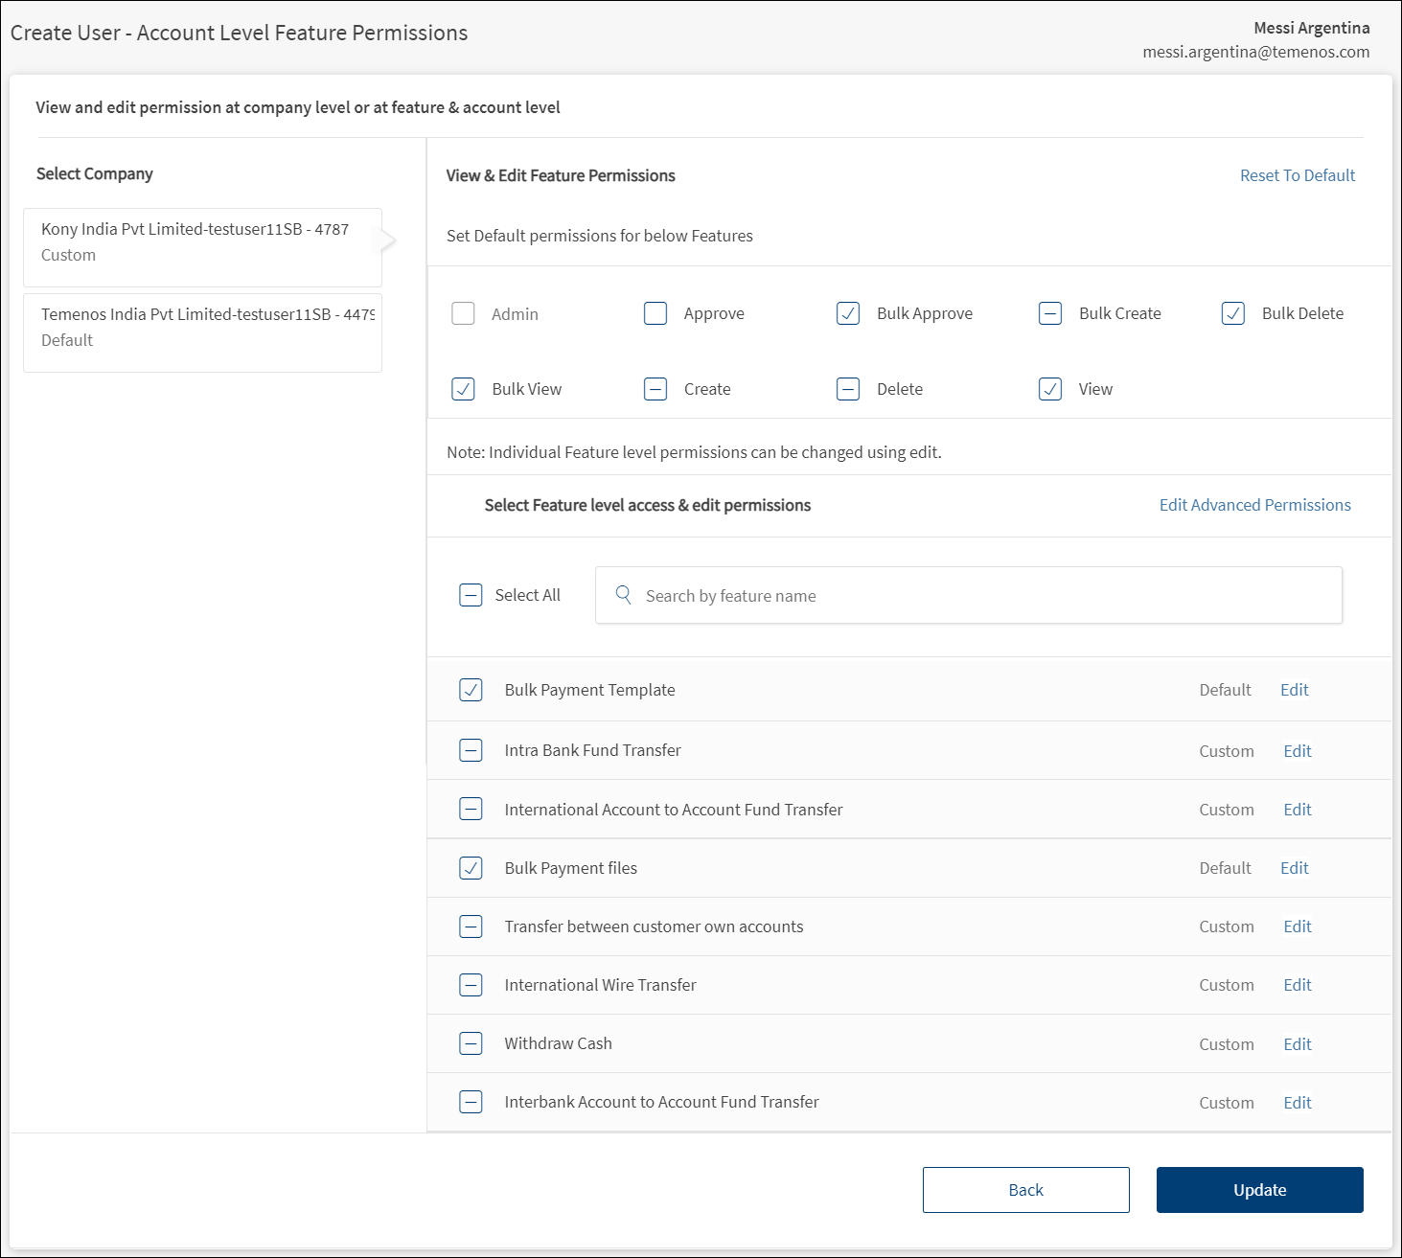The height and width of the screenshot is (1258, 1402).
Task: Edit Intra Bank Fund Transfer permissions
Action: (x=1297, y=751)
